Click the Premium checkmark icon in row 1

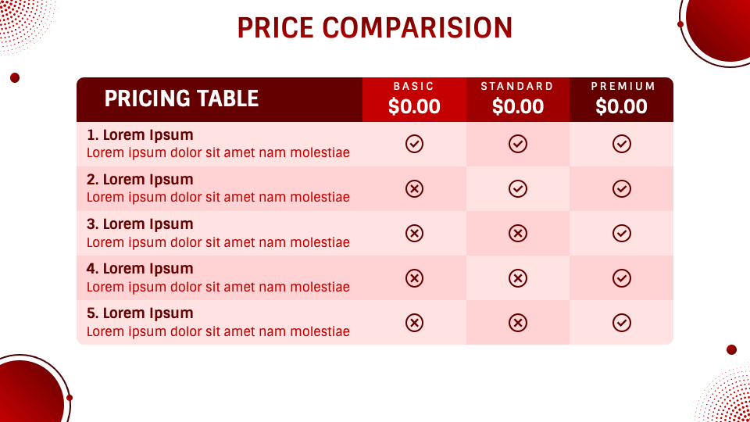pos(621,144)
